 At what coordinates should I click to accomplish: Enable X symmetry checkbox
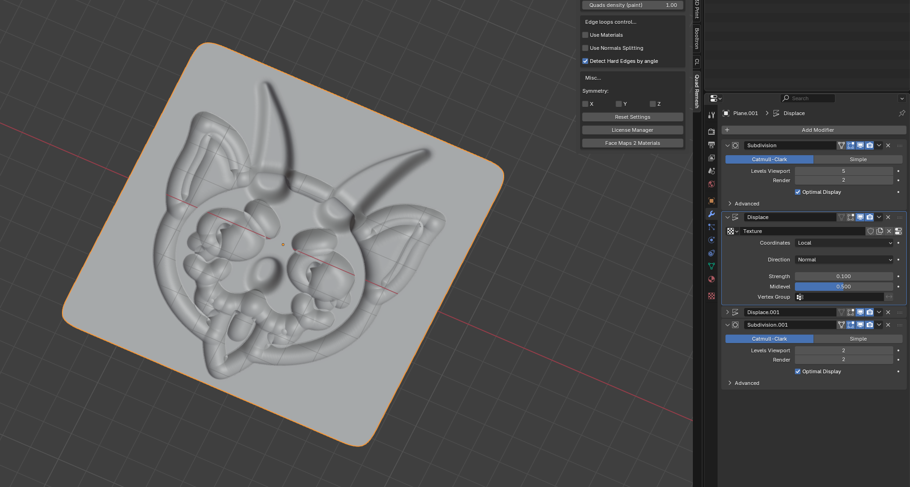tap(585, 104)
